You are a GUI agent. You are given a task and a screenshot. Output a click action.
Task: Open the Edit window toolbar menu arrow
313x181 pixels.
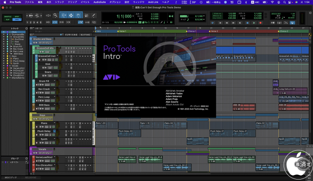pos(310,13)
